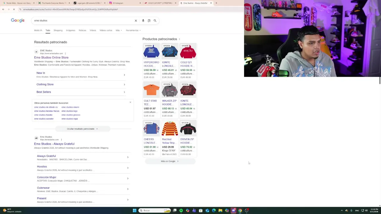Open the Eme Studios Online Store link
The width and height of the screenshot is (381, 214).
click(51, 57)
